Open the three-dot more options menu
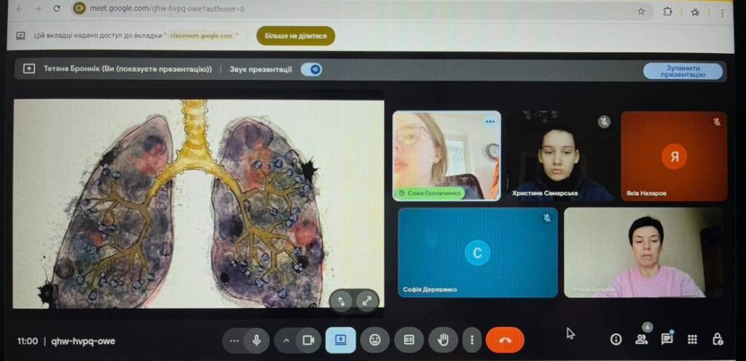 [x=472, y=340]
